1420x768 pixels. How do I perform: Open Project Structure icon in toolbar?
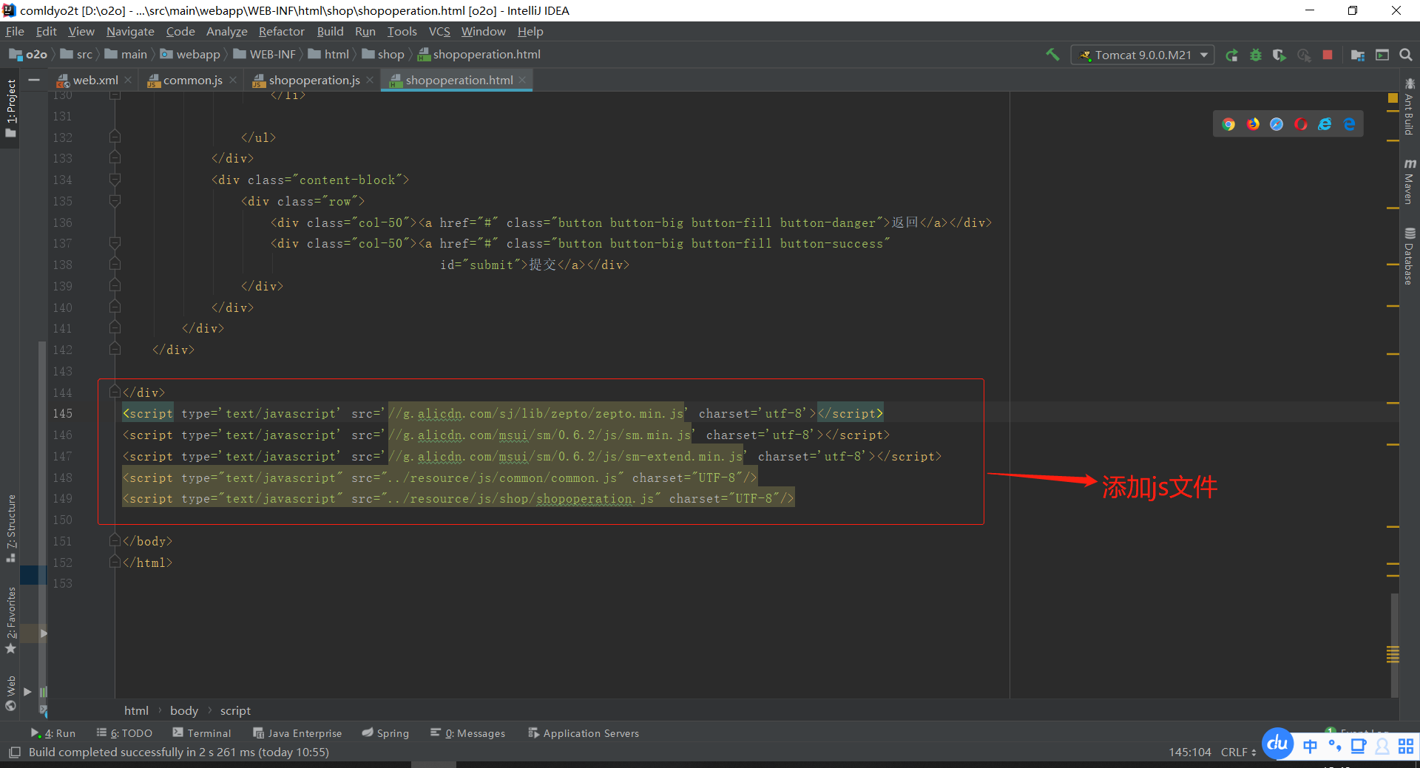click(1358, 55)
